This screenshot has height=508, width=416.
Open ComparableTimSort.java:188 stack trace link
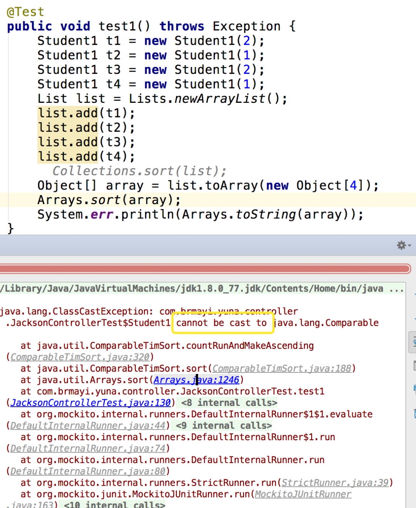(x=282, y=369)
